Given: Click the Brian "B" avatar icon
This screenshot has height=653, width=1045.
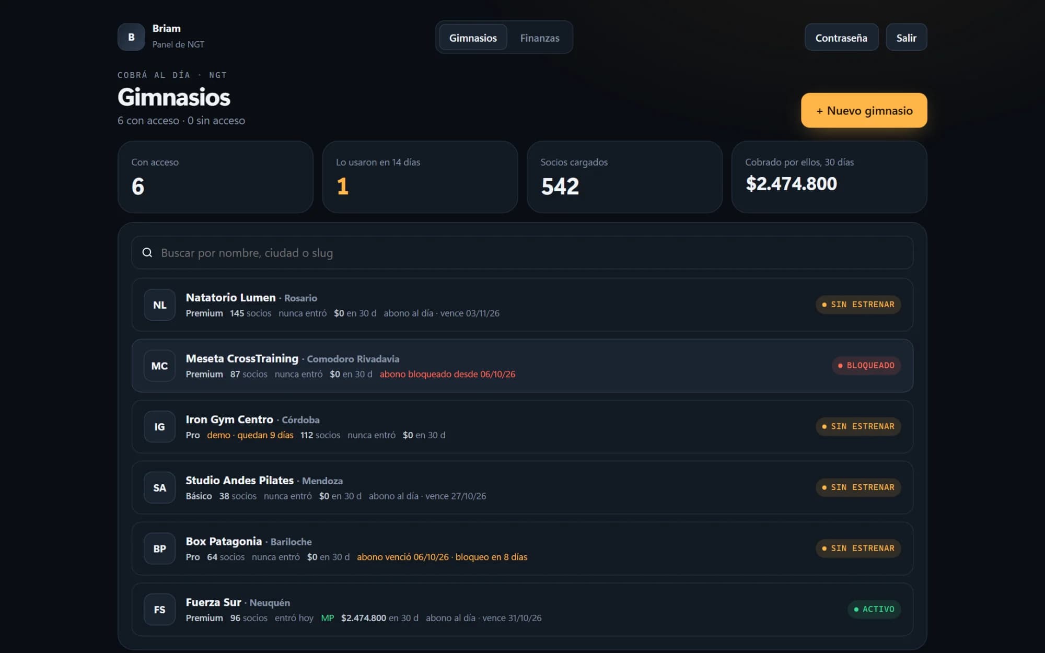Looking at the screenshot, I should click(131, 37).
